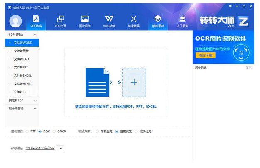Select 文件转EXCEL in sidebar
Viewport: 260px width, 168px height.
pyautogui.click(x=22, y=75)
